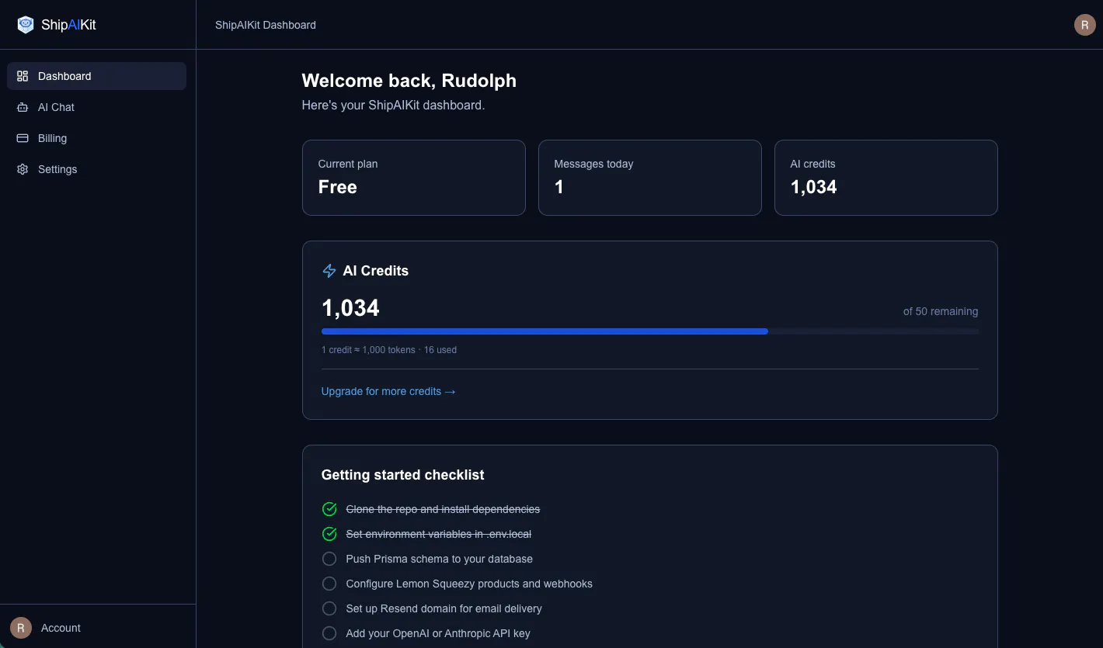The height and width of the screenshot is (648, 1103).
Task: Click Upgrade for more credits link
Action: pos(388,391)
